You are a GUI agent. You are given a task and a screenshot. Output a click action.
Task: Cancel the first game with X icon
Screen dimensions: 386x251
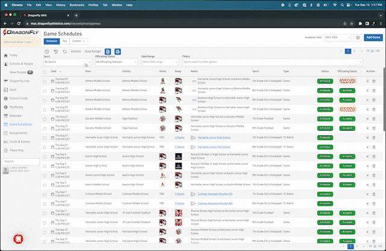[x=367, y=81]
